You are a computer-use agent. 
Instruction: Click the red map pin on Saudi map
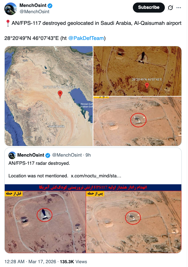coord(60,94)
